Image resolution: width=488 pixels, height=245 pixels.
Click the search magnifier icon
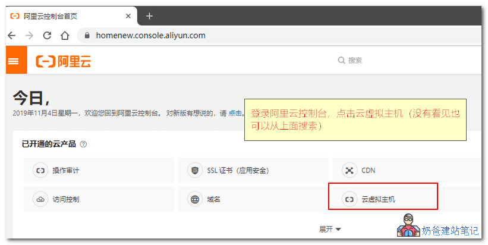click(x=341, y=61)
